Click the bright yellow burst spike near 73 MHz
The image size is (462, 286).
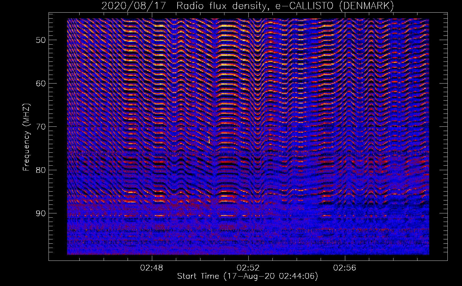tap(209, 140)
